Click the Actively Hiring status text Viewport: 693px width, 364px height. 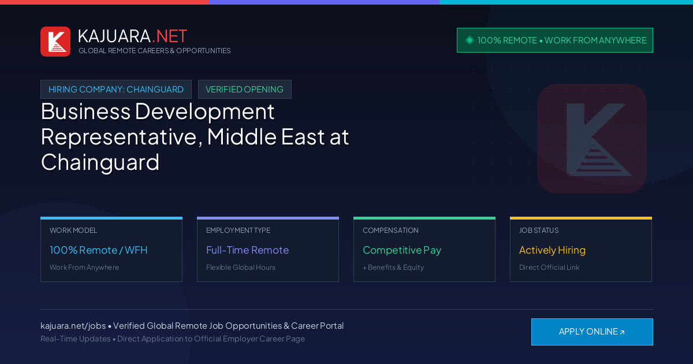coord(552,250)
